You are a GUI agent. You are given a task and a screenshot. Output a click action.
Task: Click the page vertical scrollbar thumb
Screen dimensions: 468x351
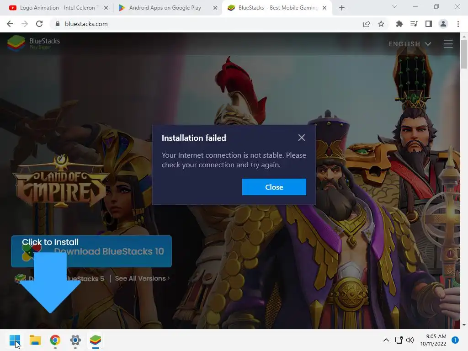tap(464, 54)
